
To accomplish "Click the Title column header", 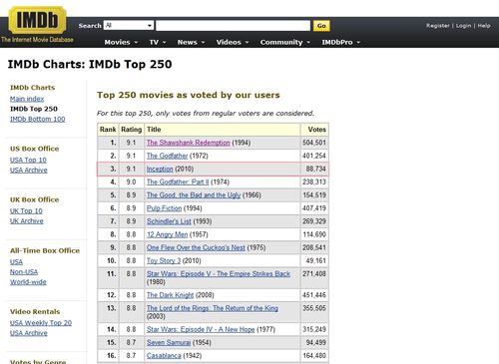I will (223, 130).
